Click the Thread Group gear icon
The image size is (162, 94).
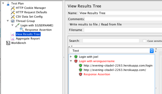(13, 21)
